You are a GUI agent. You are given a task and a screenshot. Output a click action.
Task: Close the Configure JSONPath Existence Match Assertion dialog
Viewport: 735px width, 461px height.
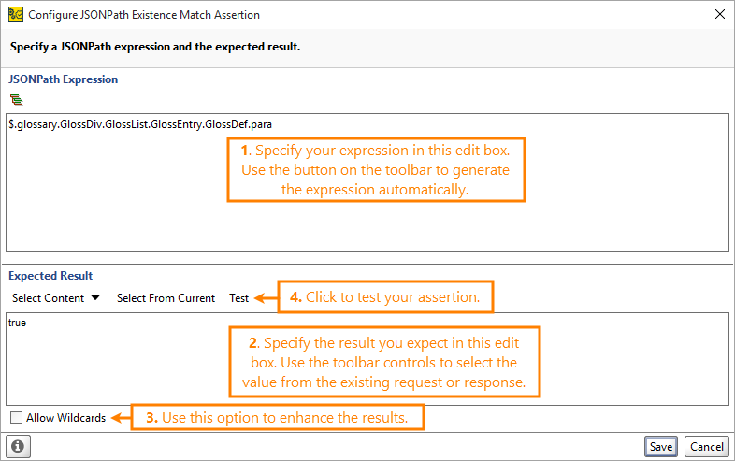click(x=720, y=14)
